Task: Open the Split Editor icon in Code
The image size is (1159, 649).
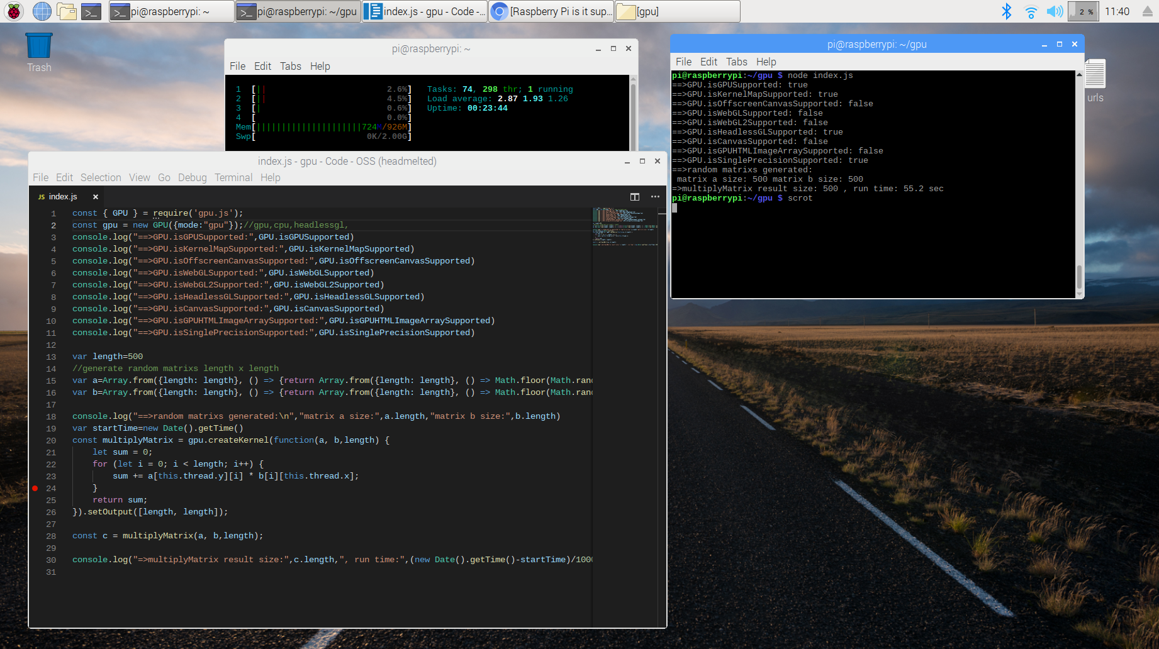Action: click(x=634, y=196)
